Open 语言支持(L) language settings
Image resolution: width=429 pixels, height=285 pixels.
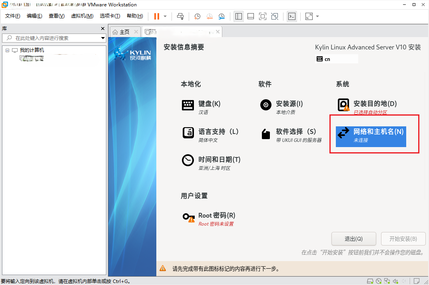click(210, 135)
